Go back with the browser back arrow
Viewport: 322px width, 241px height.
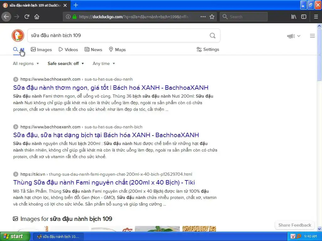pyautogui.click(x=6, y=17)
